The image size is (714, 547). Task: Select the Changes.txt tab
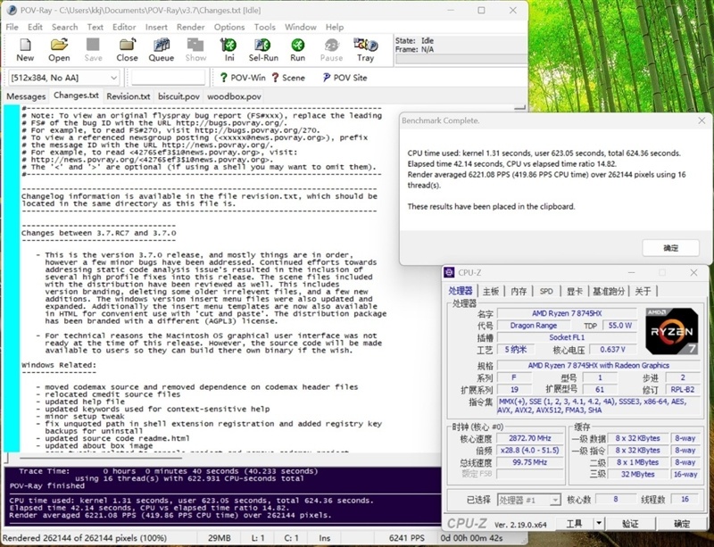click(76, 95)
